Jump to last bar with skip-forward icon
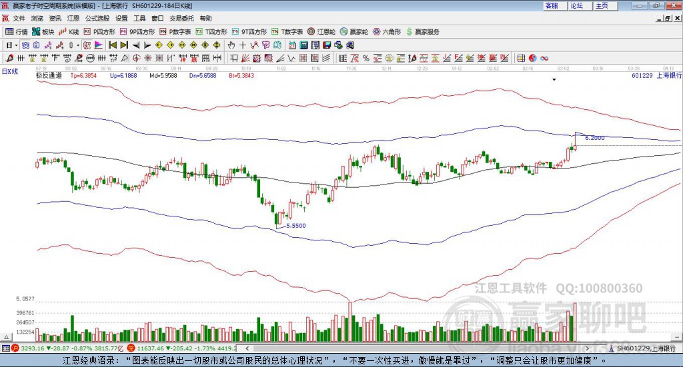The image size is (683, 367). click(x=124, y=45)
